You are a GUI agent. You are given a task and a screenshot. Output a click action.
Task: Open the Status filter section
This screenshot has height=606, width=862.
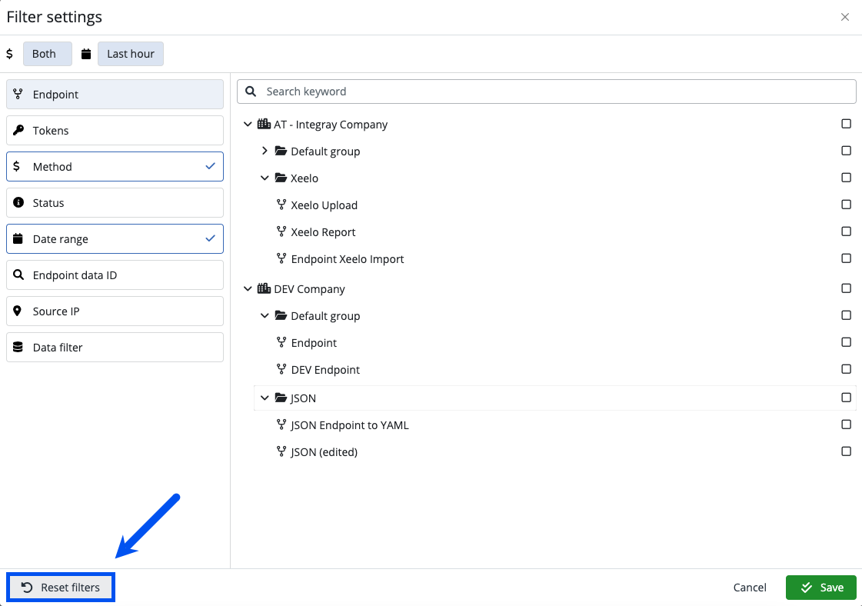[x=114, y=202]
